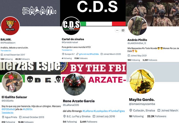This screenshot has width=179, height=123.
Task: Click the message envelope icon on Cartel de sinaloa profile
Action: [x=123, y=30]
